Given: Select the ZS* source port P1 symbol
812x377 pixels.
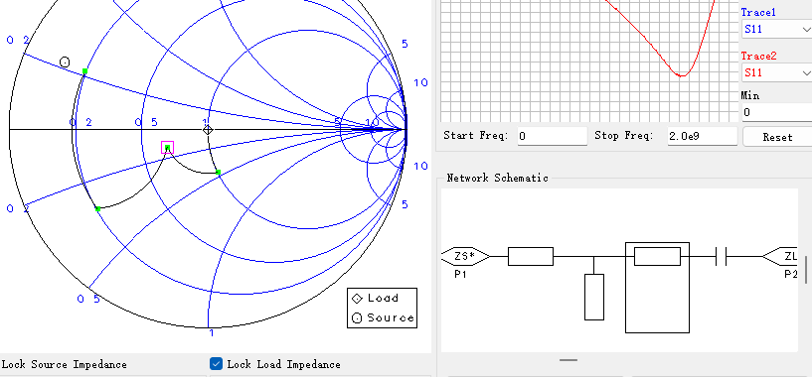Looking at the screenshot, I should [x=465, y=256].
